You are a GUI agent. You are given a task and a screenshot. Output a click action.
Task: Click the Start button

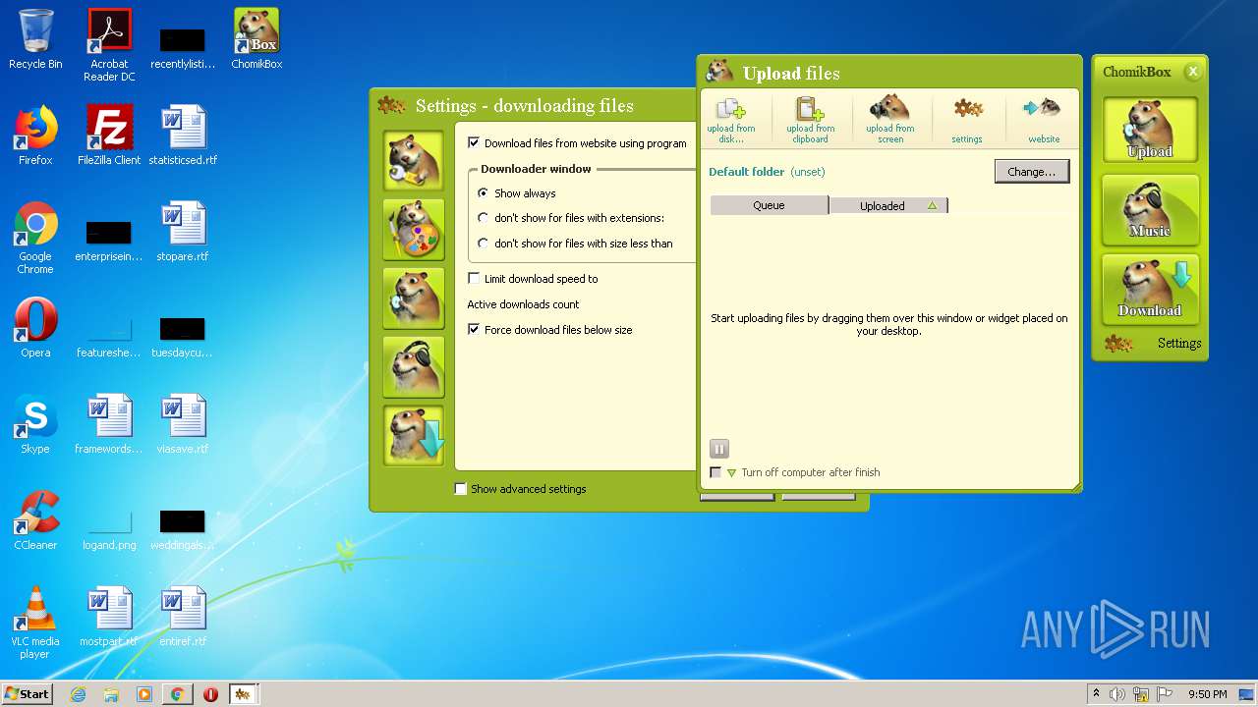click(x=27, y=694)
